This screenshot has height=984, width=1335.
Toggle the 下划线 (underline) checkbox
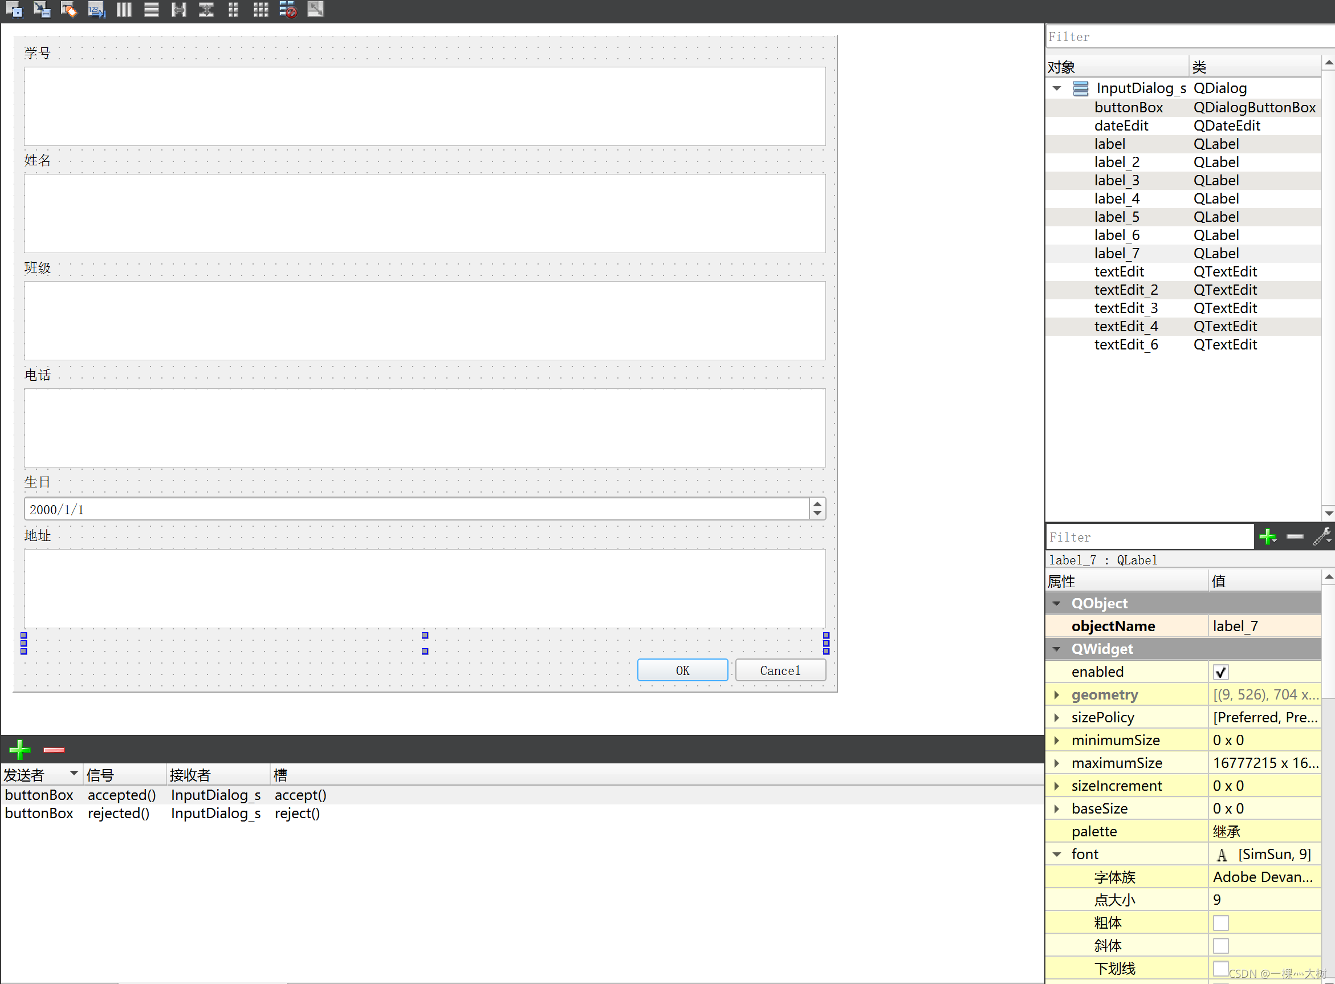point(1220,968)
